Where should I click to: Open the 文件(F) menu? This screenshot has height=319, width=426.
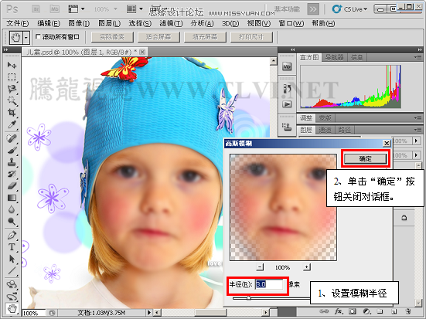coord(17,24)
